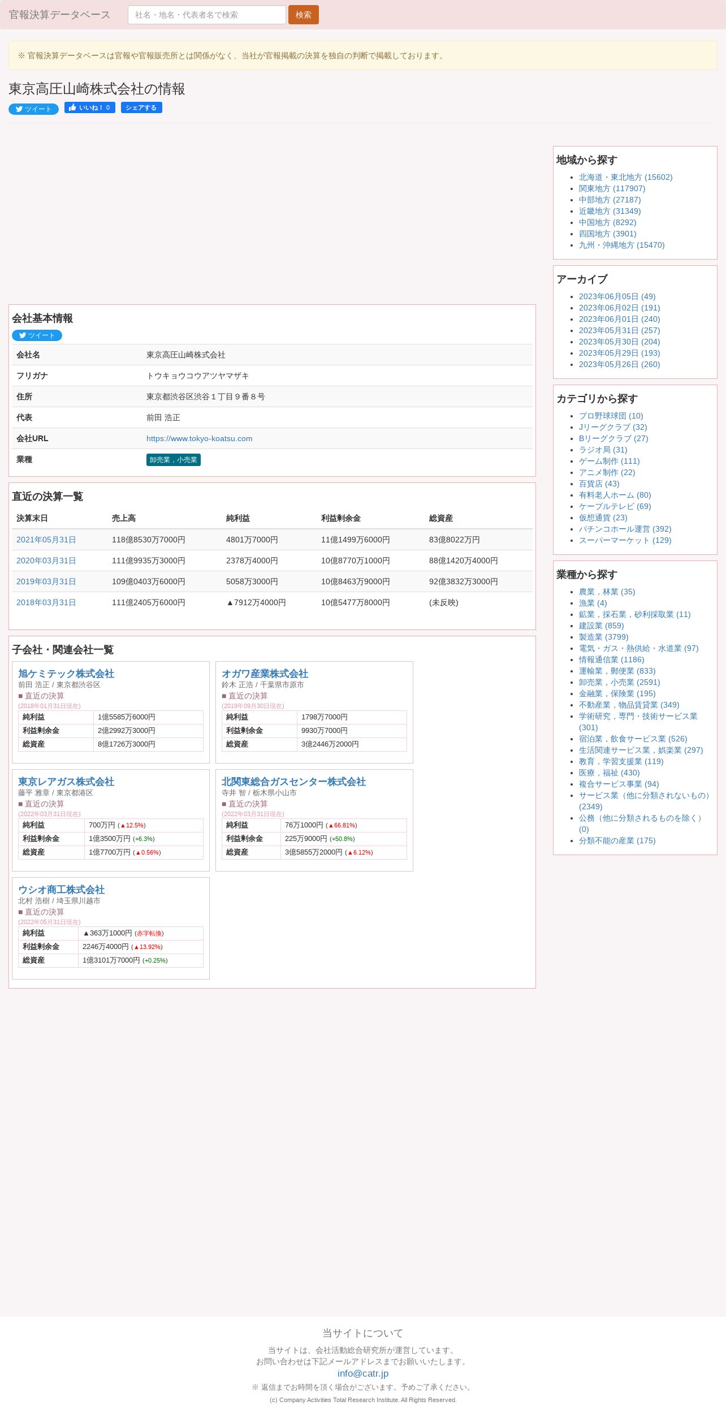Click the ツイート button under page heading

tap(33, 109)
